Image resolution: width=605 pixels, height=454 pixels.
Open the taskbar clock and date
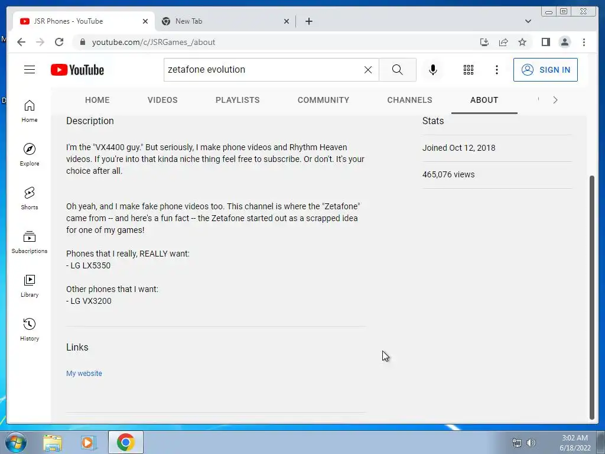(574, 443)
